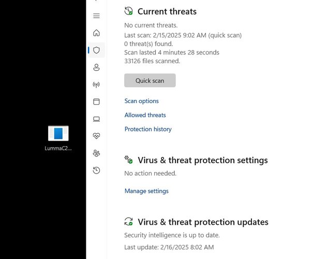Open the Protection history link
The width and height of the screenshot is (313, 259).
point(148,129)
